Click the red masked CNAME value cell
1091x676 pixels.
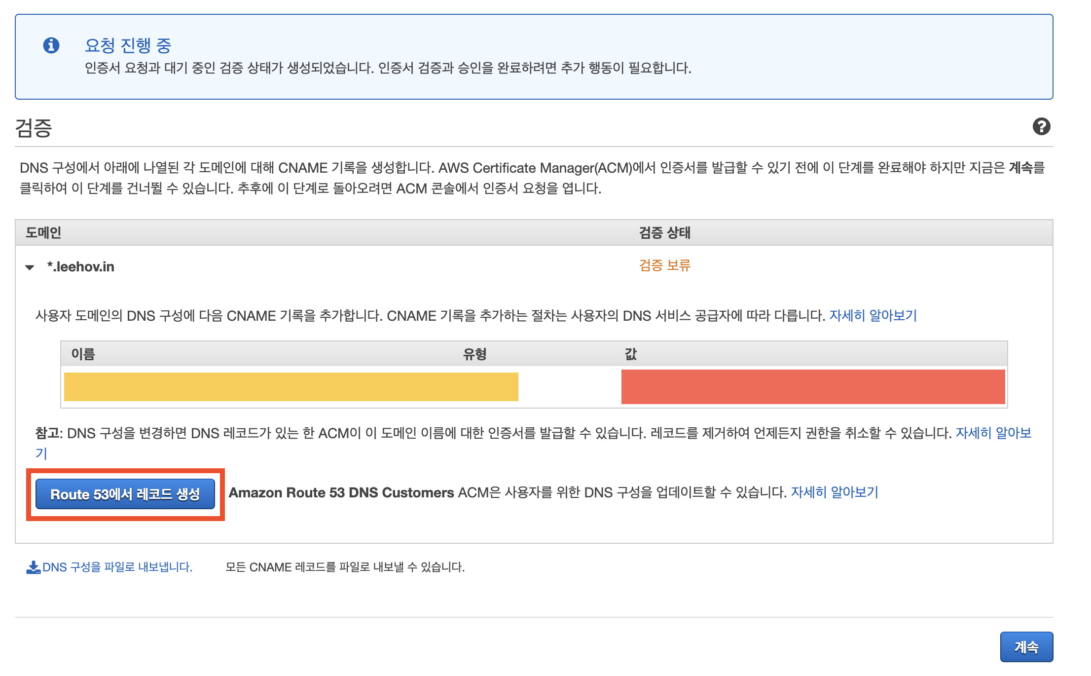click(x=813, y=387)
